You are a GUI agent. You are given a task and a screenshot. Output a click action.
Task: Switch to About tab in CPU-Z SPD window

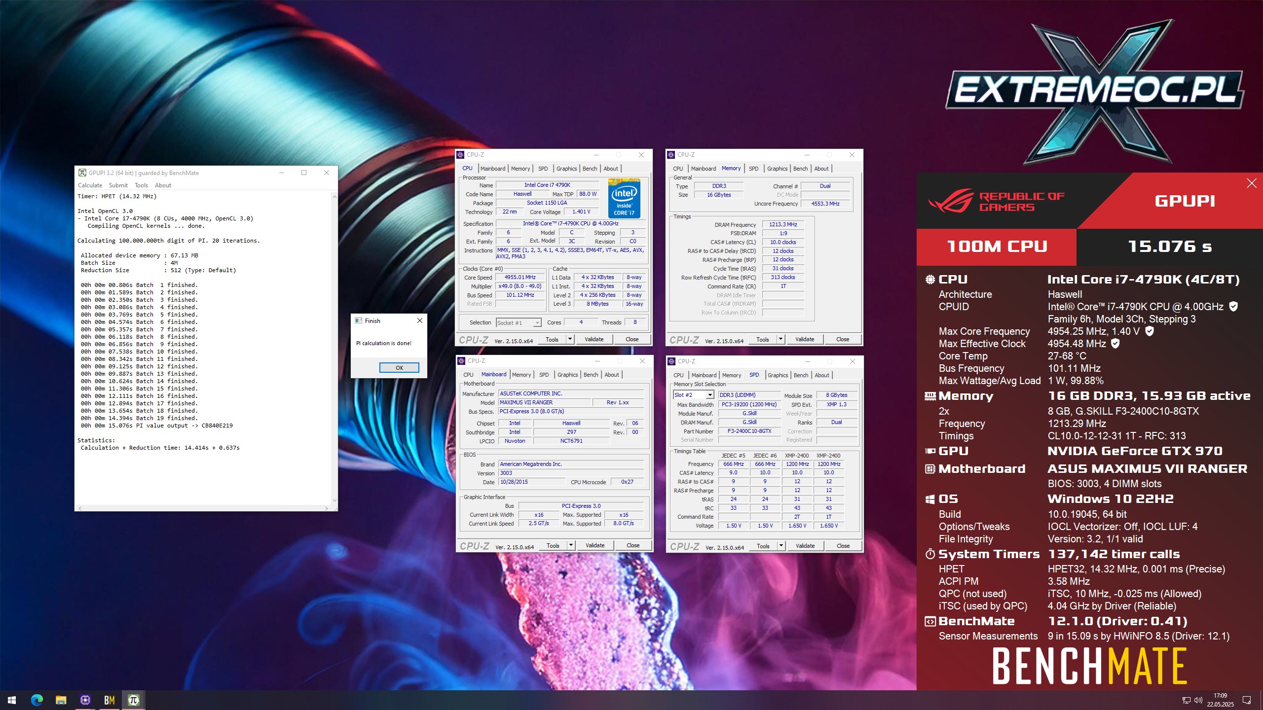(x=822, y=375)
